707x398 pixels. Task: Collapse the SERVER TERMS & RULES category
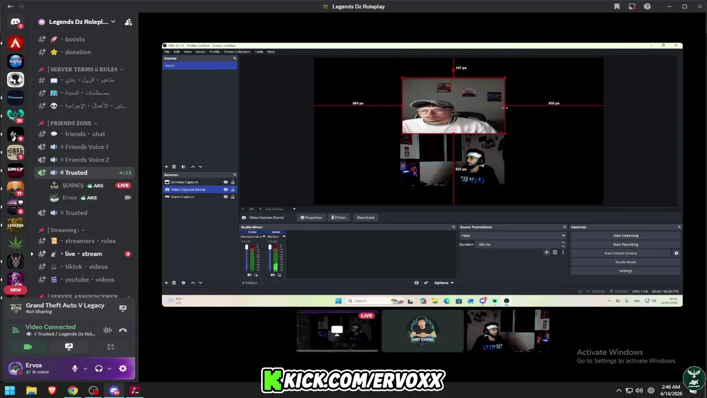click(85, 69)
